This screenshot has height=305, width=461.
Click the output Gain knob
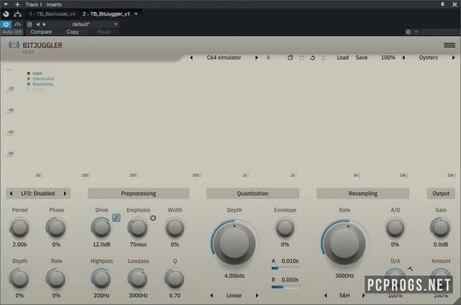click(440, 227)
